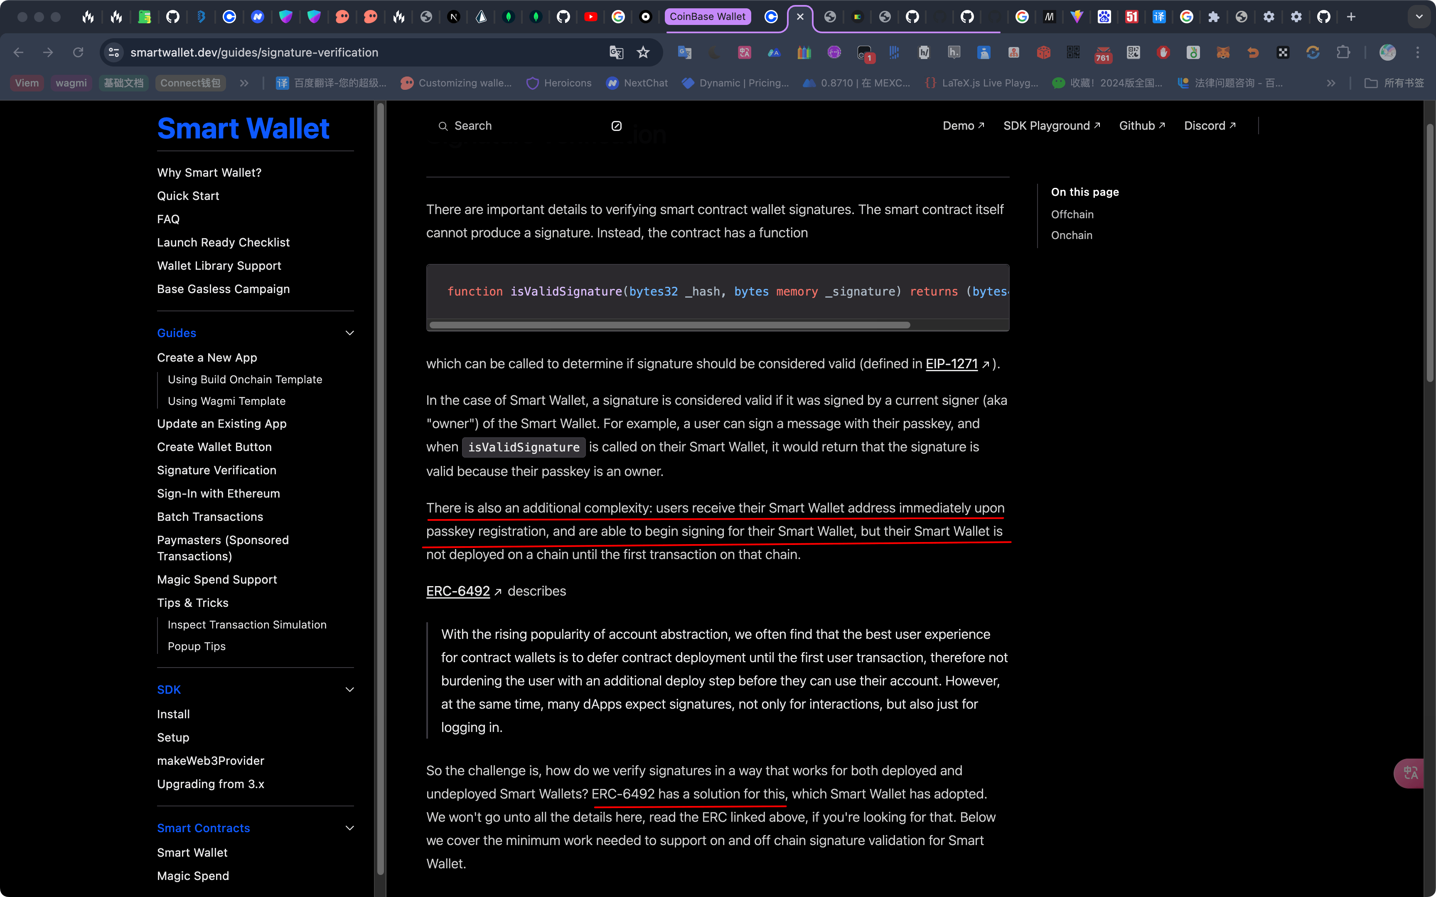Screen dimensions: 1436x897
Task: Open the MetaMask fox extension
Action: click(1222, 52)
